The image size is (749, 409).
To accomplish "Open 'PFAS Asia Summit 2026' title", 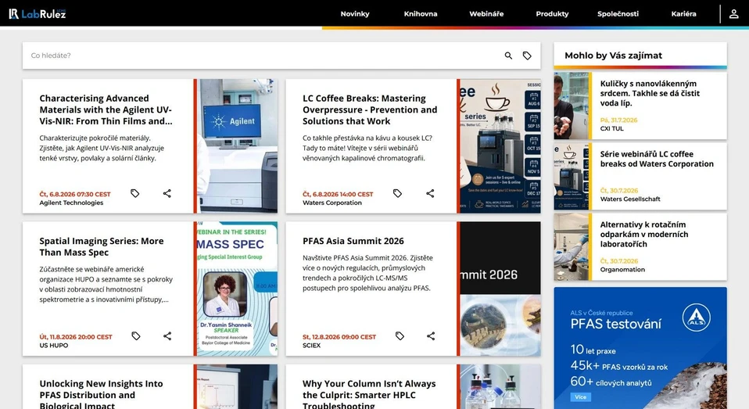I will 353,242.
